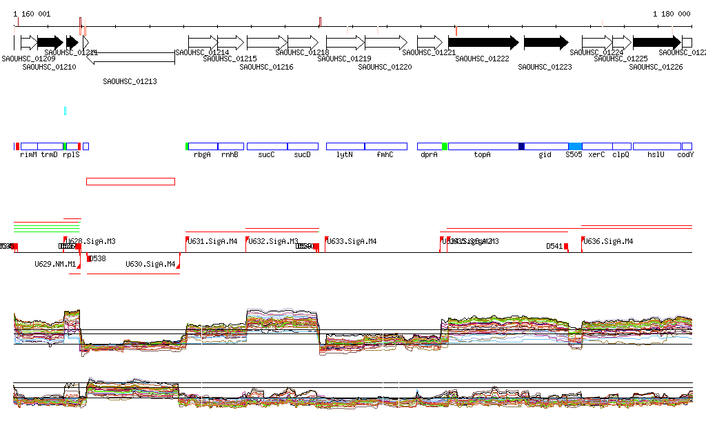The height and width of the screenshot is (421, 706).
Task: Select the rnhB gene box
Action: pyautogui.click(x=231, y=146)
